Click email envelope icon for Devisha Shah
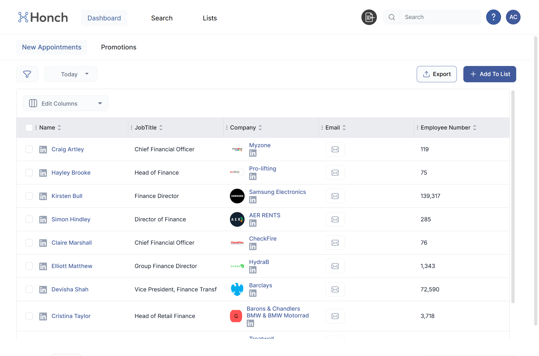The height and width of the screenshot is (356, 539). (x=335, y=289)
